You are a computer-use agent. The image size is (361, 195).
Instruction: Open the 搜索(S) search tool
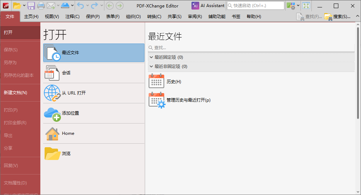coord(337,17)
